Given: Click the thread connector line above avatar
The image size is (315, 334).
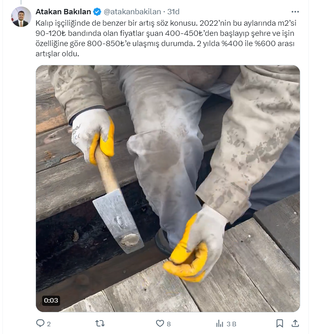Looking at the screenshot, I should click(21, 2).
